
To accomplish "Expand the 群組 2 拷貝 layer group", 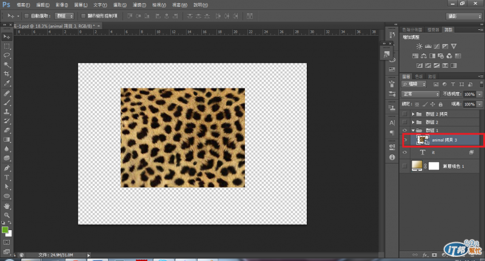I will pos(413,114).
